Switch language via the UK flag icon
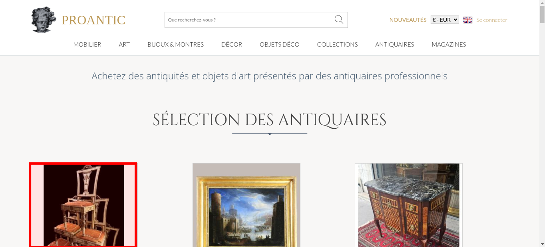The image size is (545, 247). pos(468,20)
